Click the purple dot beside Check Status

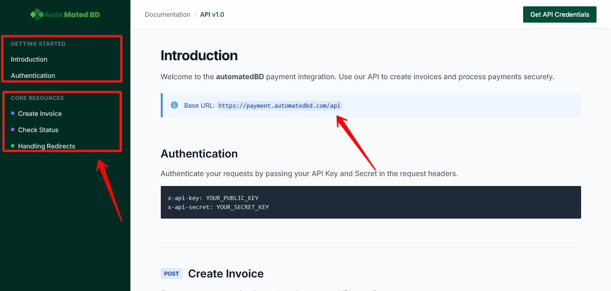coord(13,130)
